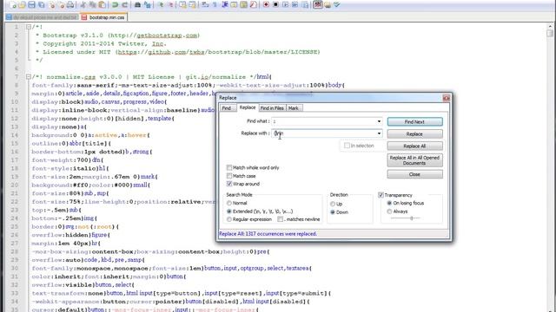Open the Find what history dropdown arrow
The height and width of the screenshot is (312, 556).
click(379, 121)
